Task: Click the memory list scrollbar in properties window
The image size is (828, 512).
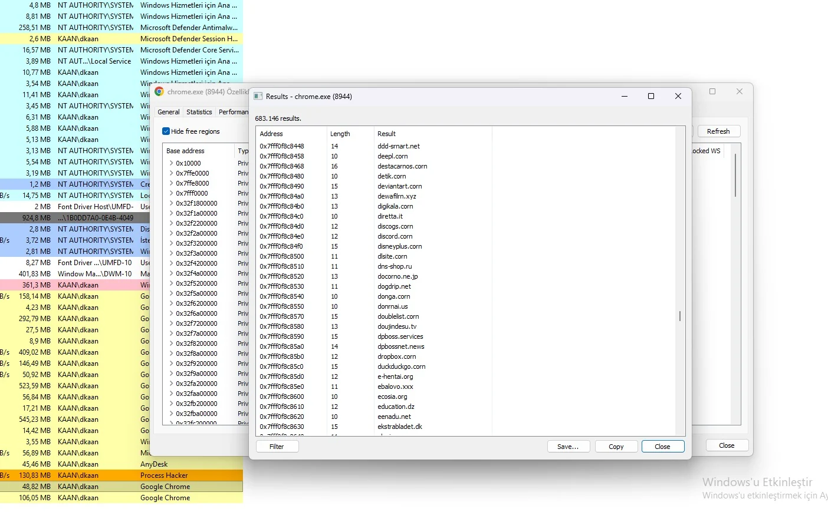Action: click(x=735, y=175)
